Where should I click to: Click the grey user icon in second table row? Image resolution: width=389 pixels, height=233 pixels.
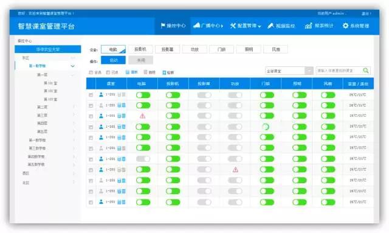(101, 105)
